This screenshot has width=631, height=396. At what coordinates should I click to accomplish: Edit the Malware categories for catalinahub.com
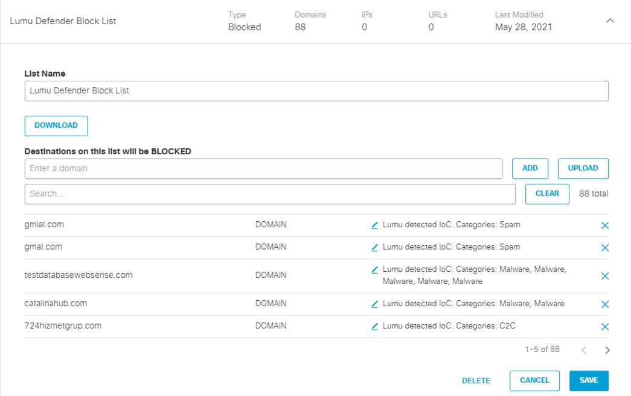point(374,303)
